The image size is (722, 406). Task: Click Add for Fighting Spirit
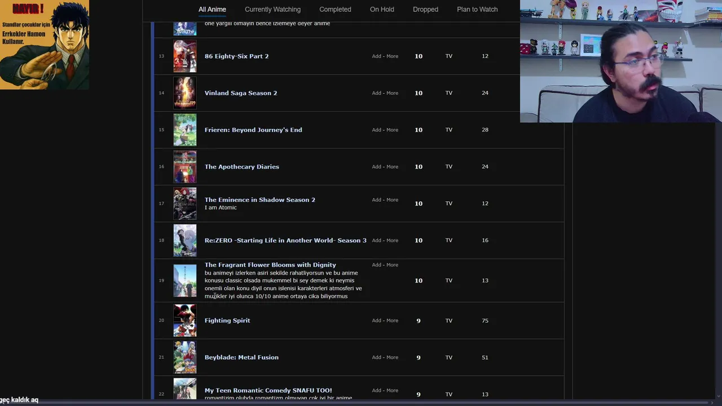point(376,320)
